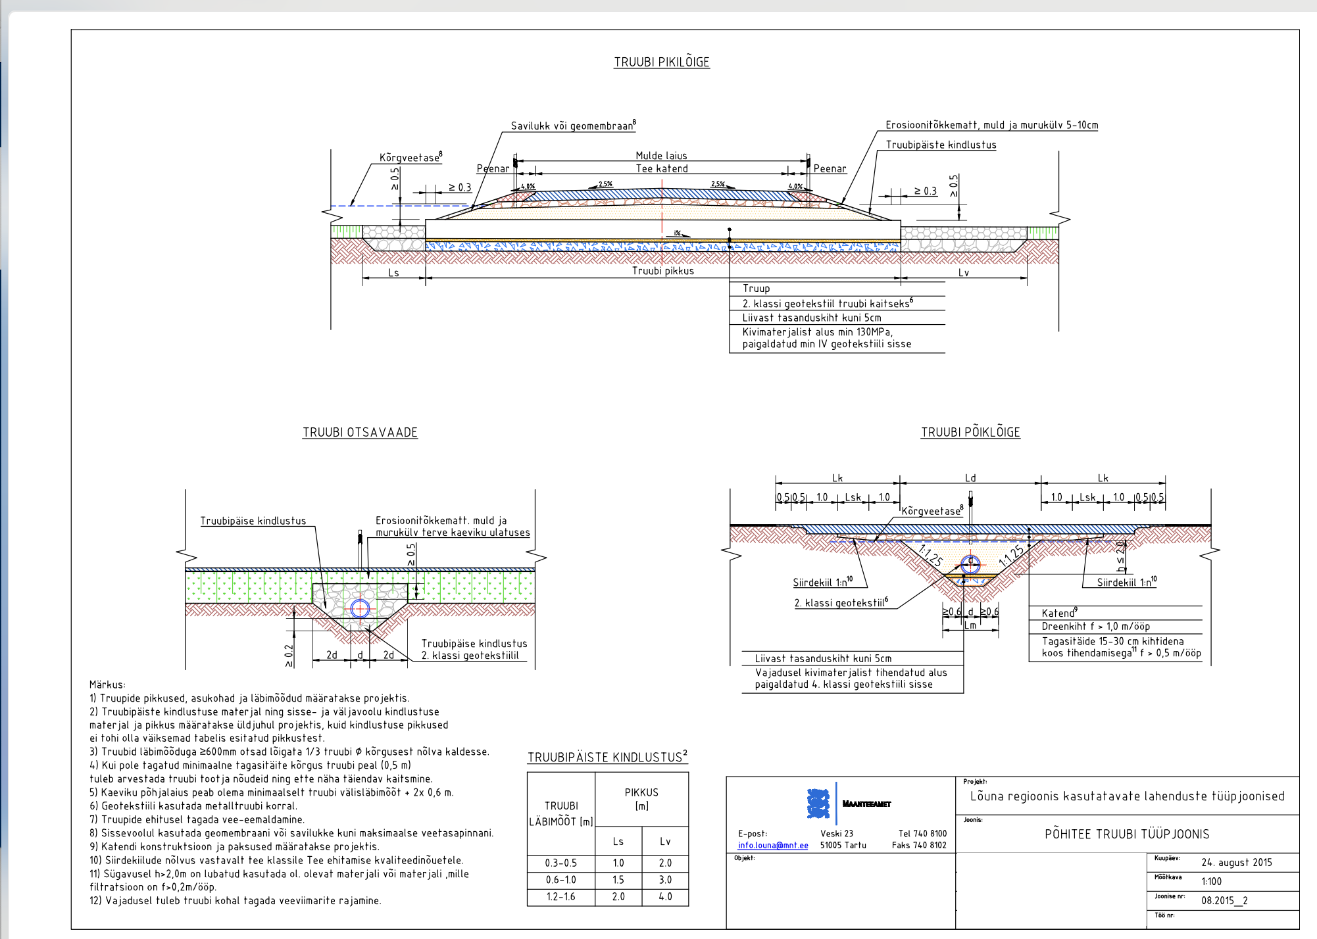This screenshot has width=1317, height=939.
Task: Click the date '24. august 2015' field
Action: point(1236,863)
